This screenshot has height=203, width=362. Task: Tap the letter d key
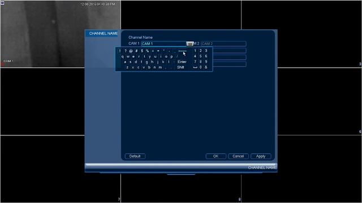click(x=136, y=62)
